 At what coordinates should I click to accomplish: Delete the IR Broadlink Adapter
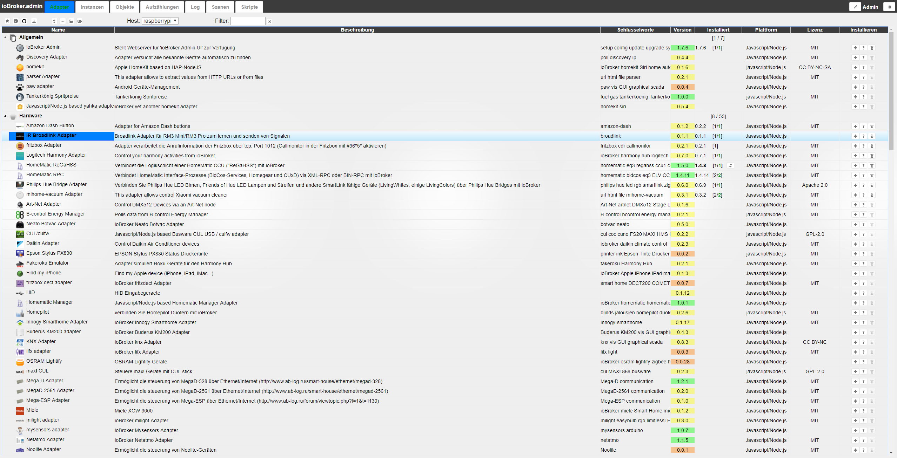point(872,136)
